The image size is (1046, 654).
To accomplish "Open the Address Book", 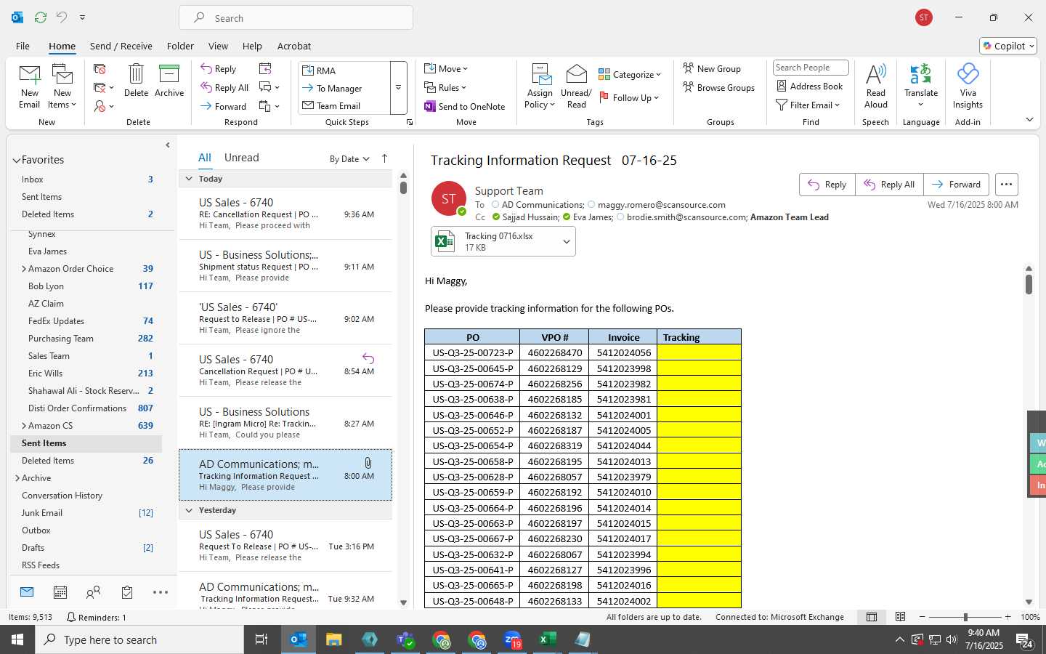I will tap(809, 86).
